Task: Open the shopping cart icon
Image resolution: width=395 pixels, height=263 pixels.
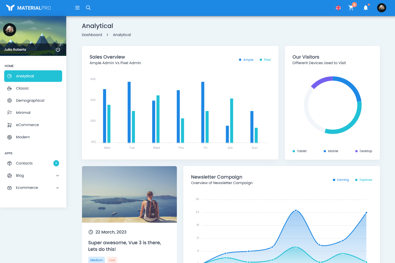Action: click(351, 8)
